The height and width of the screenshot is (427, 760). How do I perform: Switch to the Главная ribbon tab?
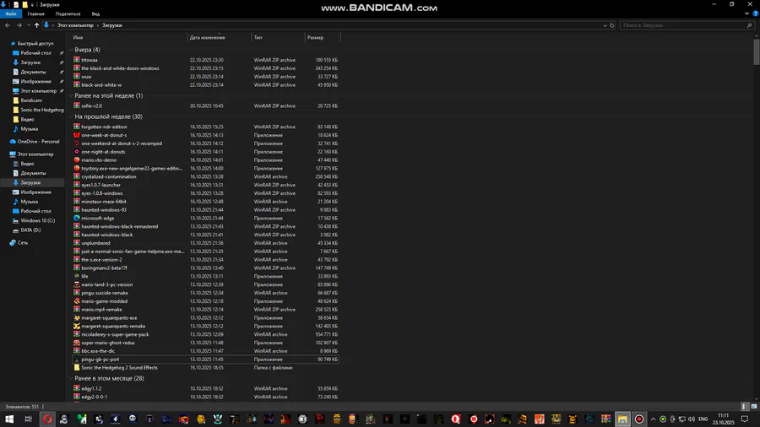coord(35,14)
